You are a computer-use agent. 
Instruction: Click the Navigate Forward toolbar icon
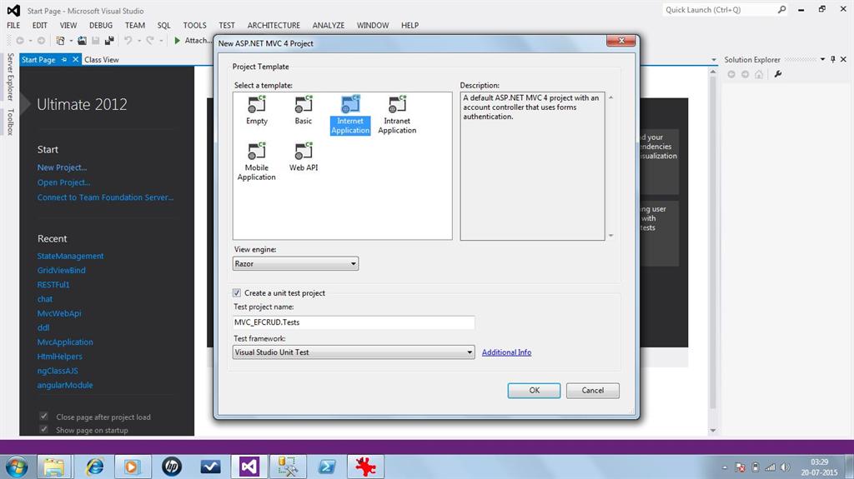pos(41,40)
